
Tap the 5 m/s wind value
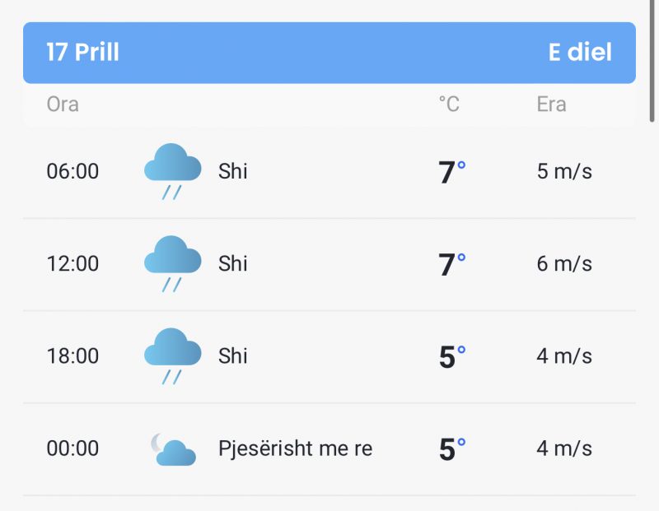coord(564,171)
